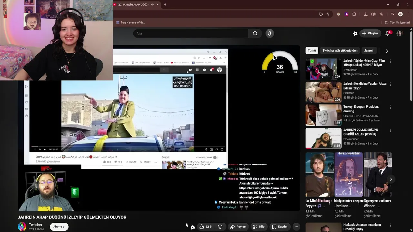Close the JAHREIN ARAP DÜĞÜNÜ browser tab
The image size is (413, 232).
click(x=157, y=5)
